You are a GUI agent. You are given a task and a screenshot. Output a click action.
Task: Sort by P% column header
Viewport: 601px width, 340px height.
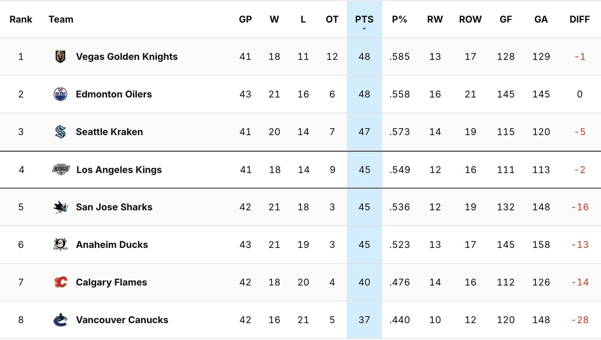point(400,19)
